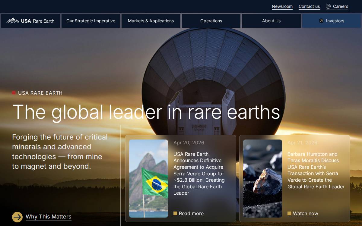Open the Brazil flag article thumbnail
The image size is (362, 226).
pyautogui.click(x=148, y=178)
